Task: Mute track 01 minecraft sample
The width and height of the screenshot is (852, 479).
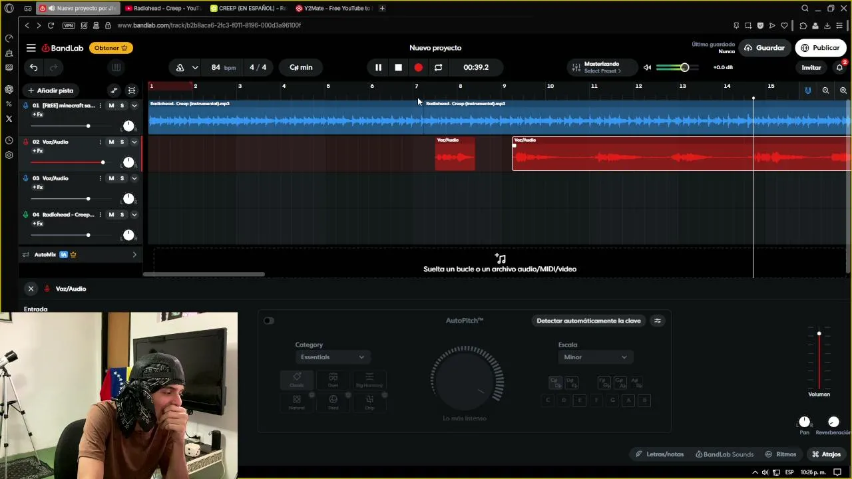Action: pyautogui.click(x=111, y=106)
